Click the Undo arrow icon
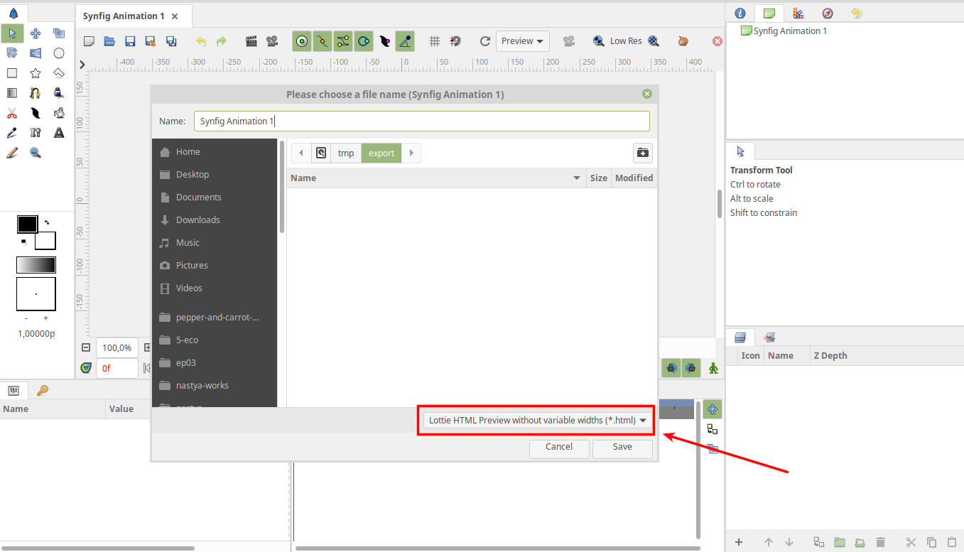This screenshot has width=964, height=552. 201,41
